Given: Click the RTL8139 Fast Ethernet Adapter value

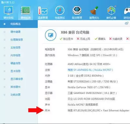Looking at the screenshot, I should click(x=98, y=111).
